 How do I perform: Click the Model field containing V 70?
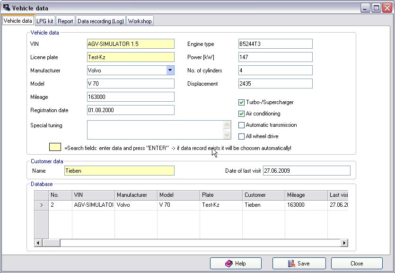point(131,84)
